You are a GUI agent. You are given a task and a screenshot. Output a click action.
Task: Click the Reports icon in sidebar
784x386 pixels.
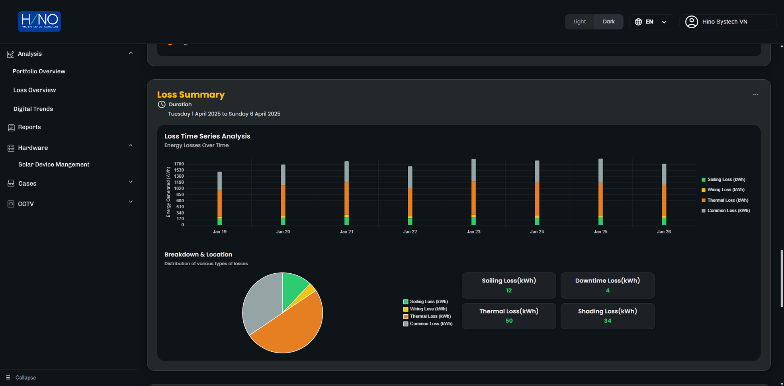[x=11, y=127]
